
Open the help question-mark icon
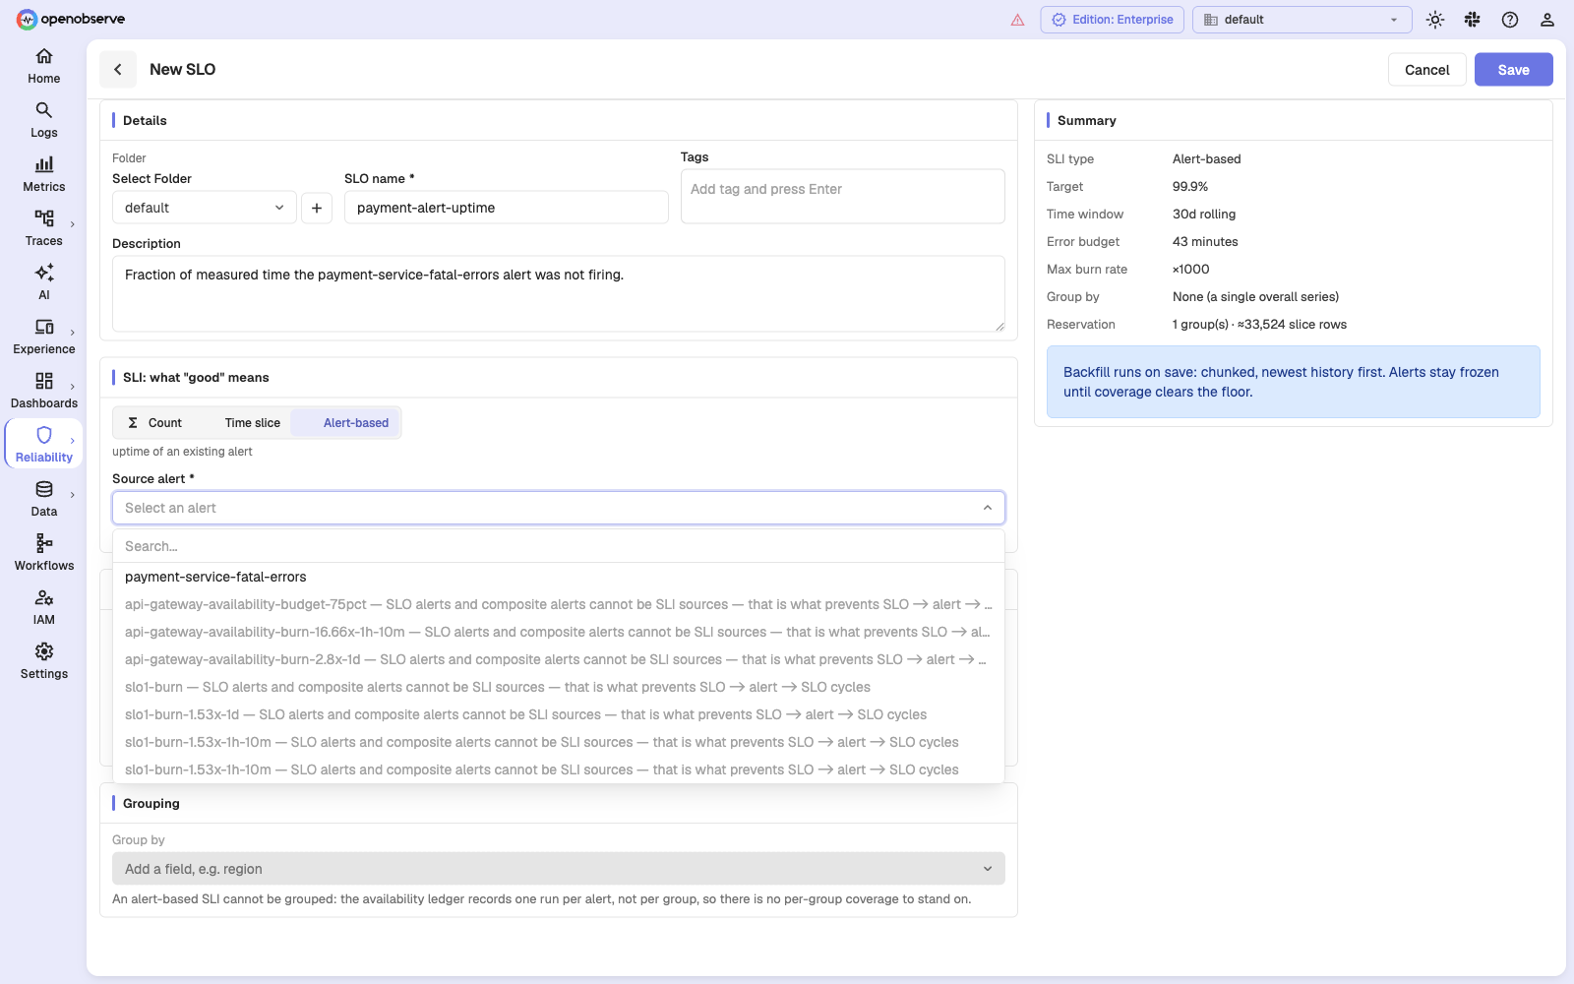(1510, 20)
